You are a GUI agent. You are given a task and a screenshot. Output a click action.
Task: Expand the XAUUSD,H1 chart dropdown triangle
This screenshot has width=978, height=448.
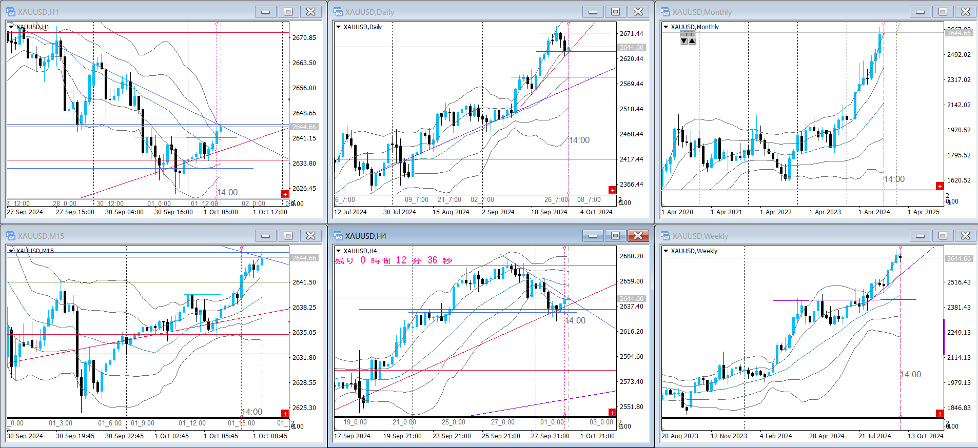[x=11, y=27]
